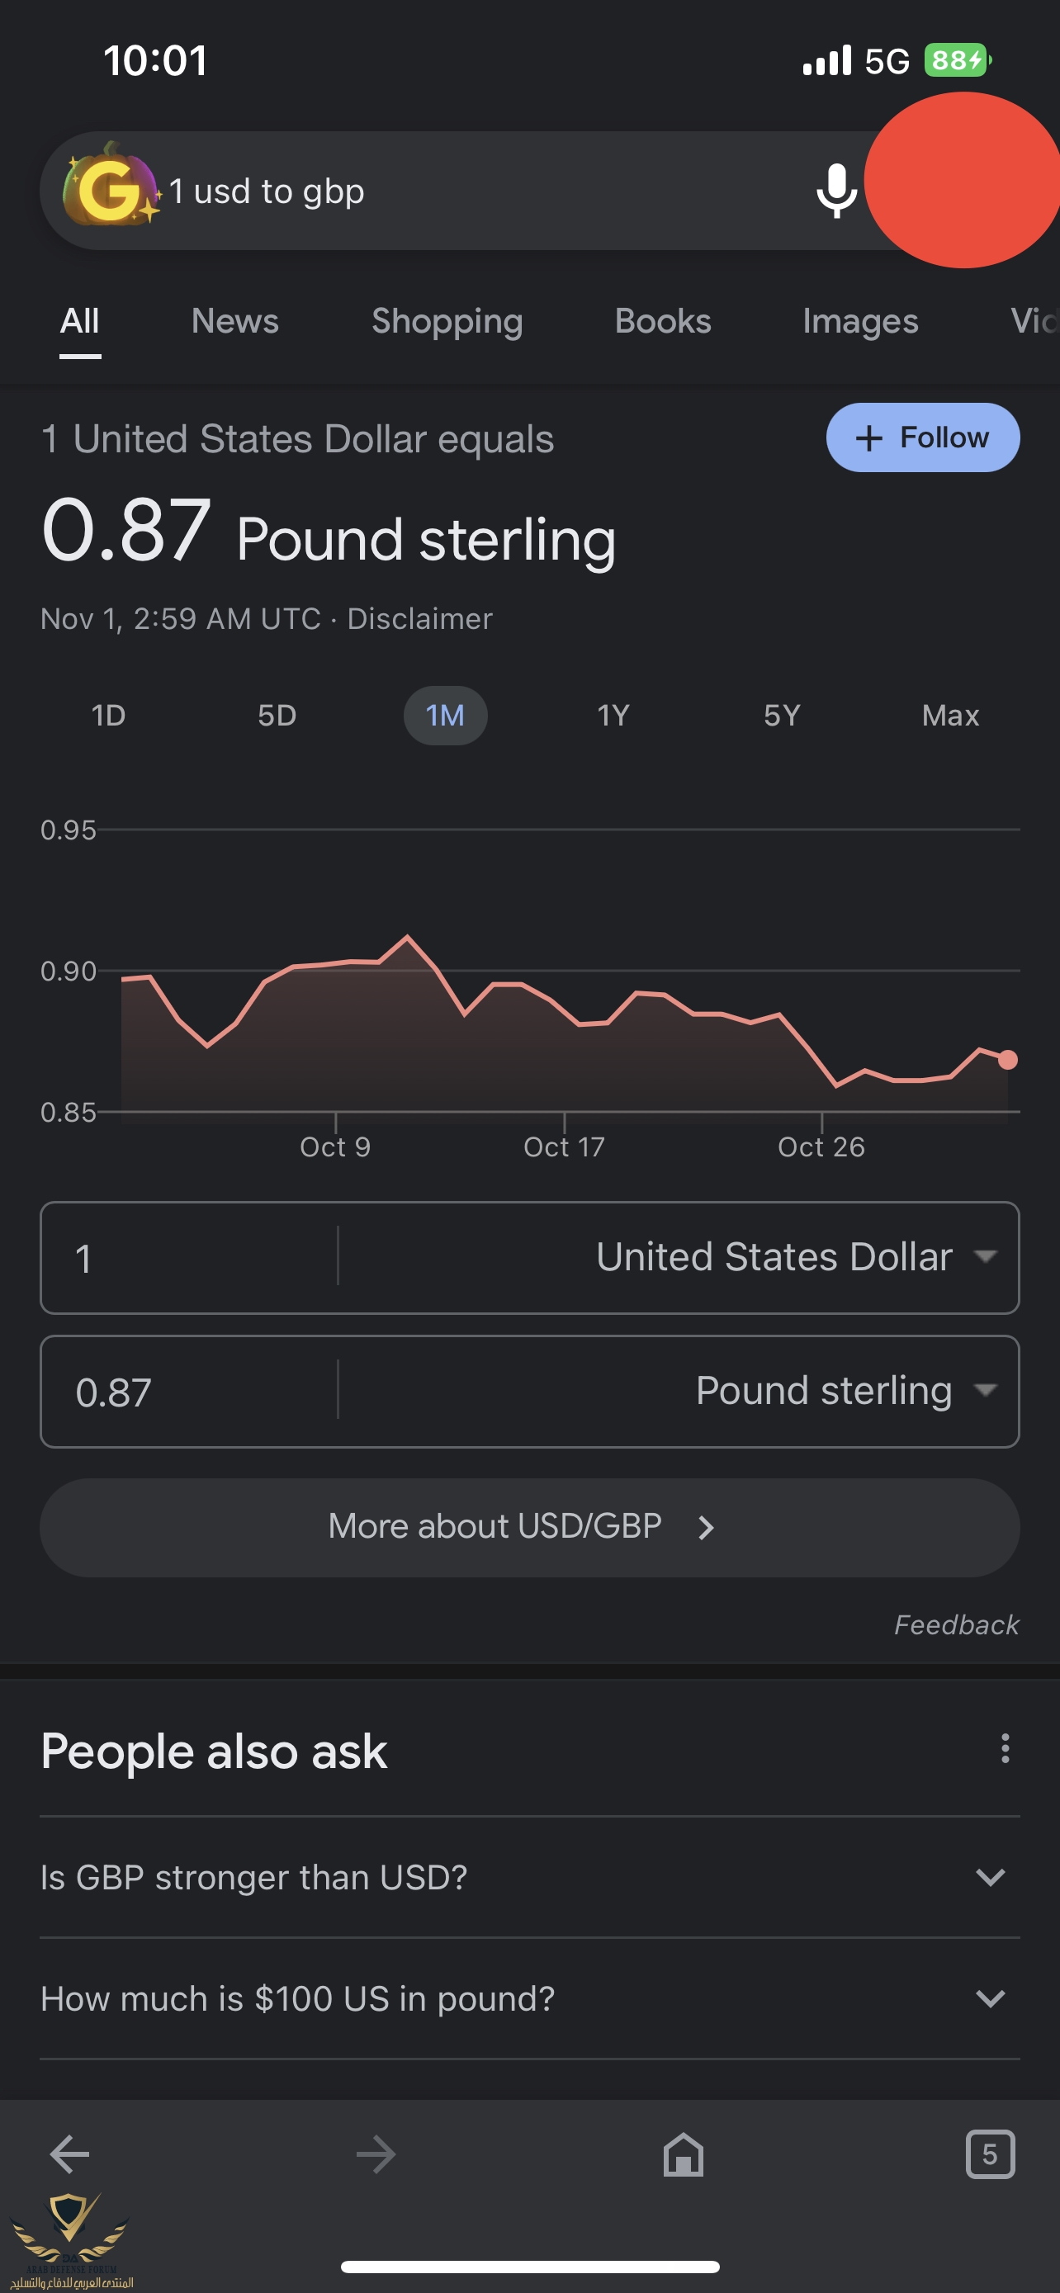The image size is (1060, 2293).
Task: Open More about USD/GBP
Action: click(528, 1528)
